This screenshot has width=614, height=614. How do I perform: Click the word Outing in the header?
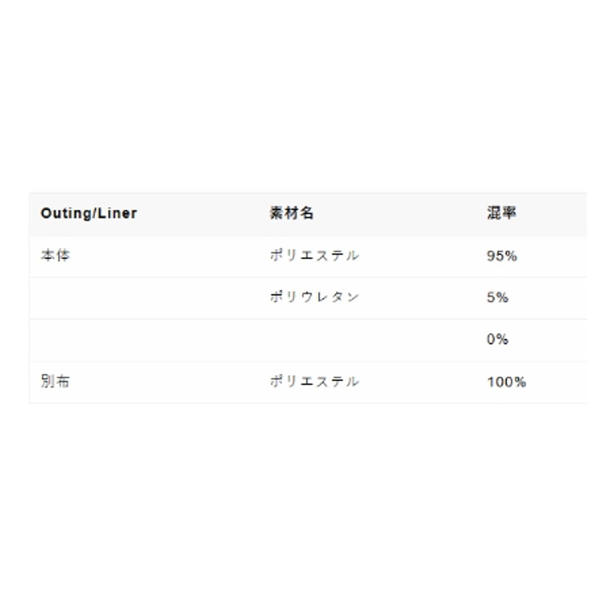tap(66, 214)
